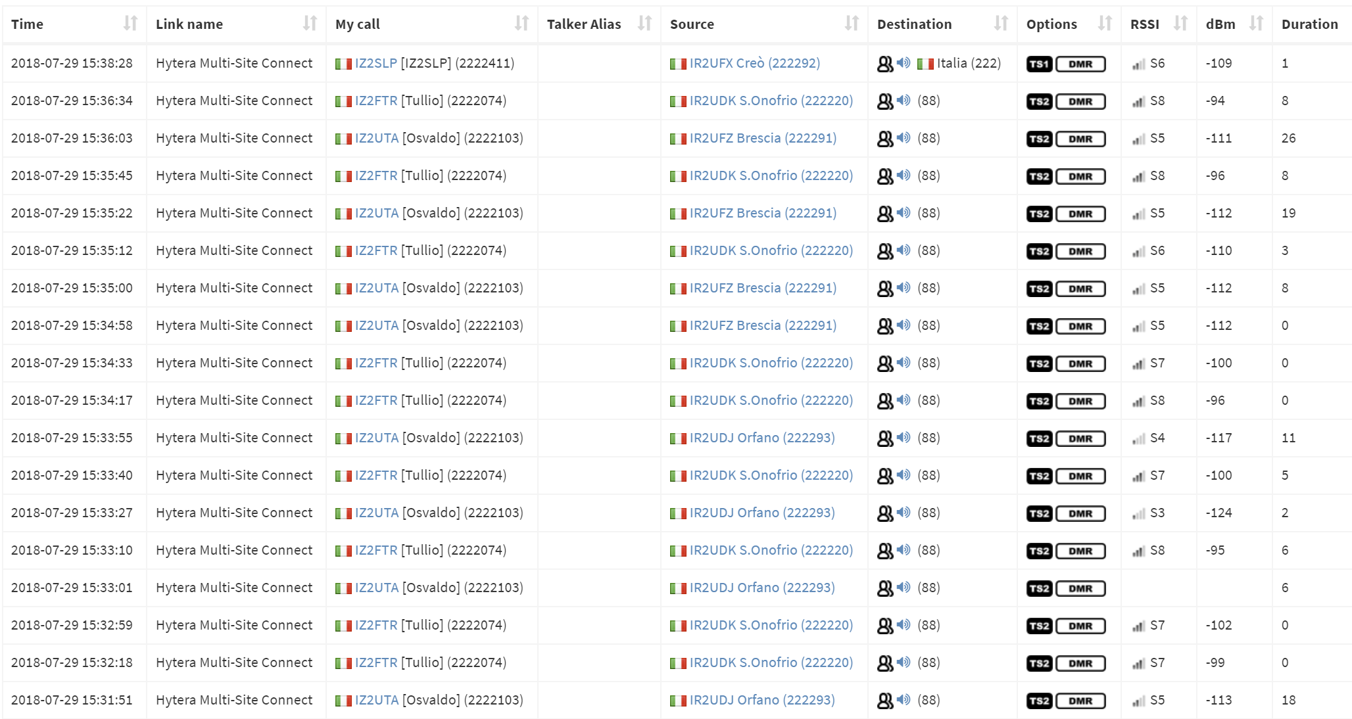Click the dBm value -94
The height and width of the screenshot is (719, 1352).
1215,101
